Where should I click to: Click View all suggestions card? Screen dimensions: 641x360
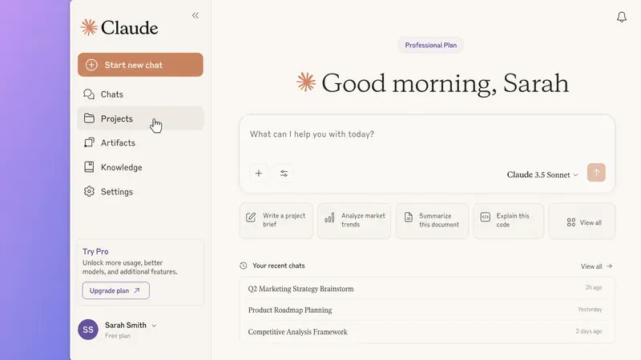click(x=583, y=221)
